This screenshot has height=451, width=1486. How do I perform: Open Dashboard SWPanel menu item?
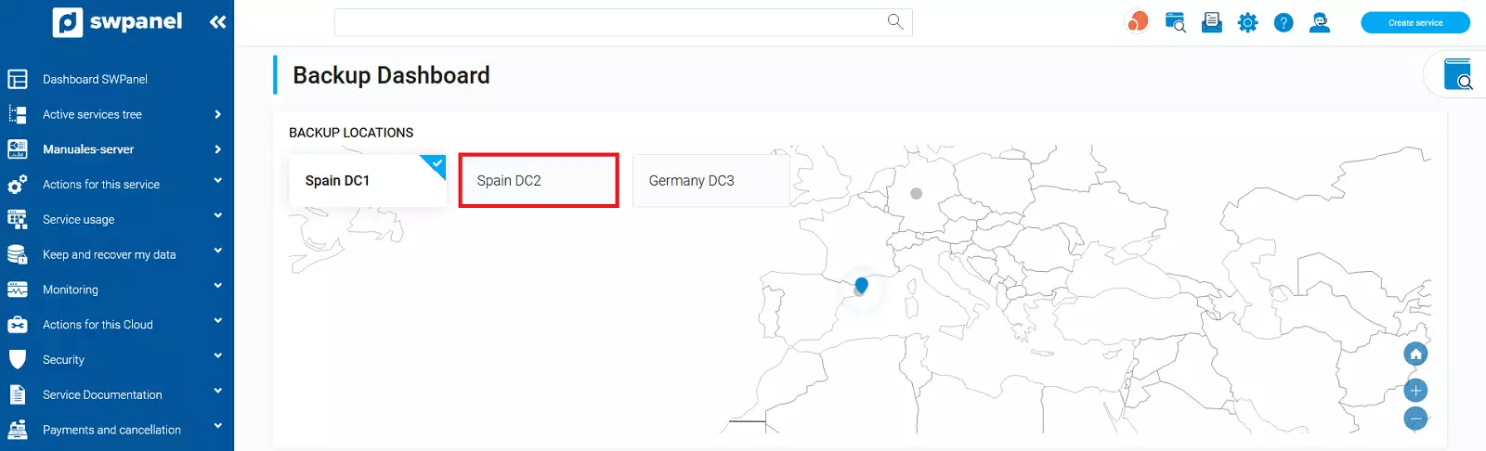tap(95, 80)
